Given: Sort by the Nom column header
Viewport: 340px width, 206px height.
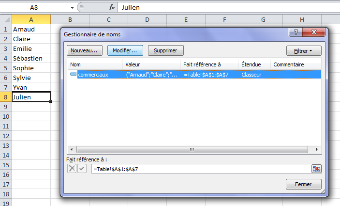Looking at the screenshot, I should point(95,64).
